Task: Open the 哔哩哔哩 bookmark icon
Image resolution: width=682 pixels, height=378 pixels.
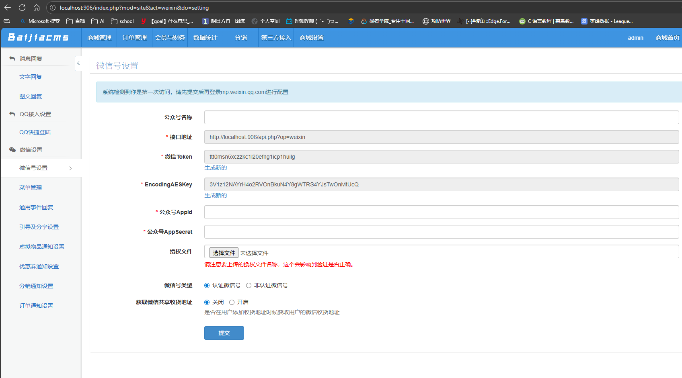Action: tap(289, 21)
